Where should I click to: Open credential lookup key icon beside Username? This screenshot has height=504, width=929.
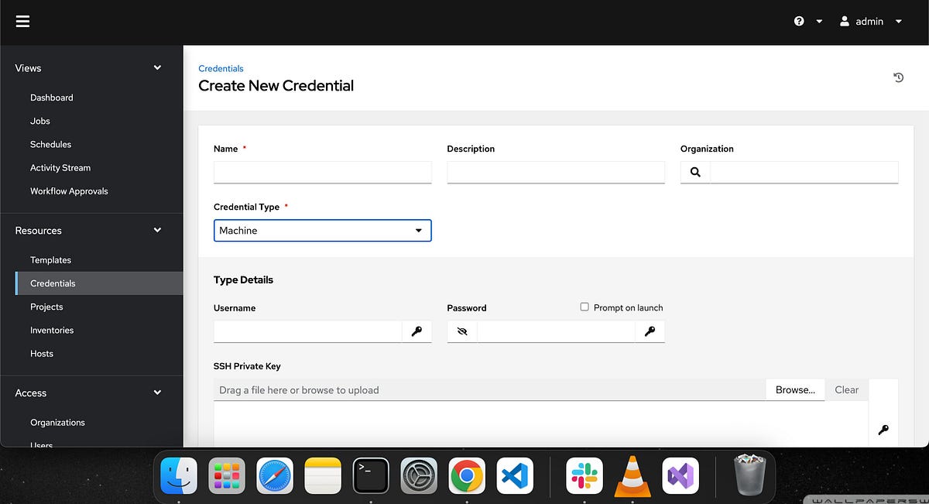[x=418, y=331]
